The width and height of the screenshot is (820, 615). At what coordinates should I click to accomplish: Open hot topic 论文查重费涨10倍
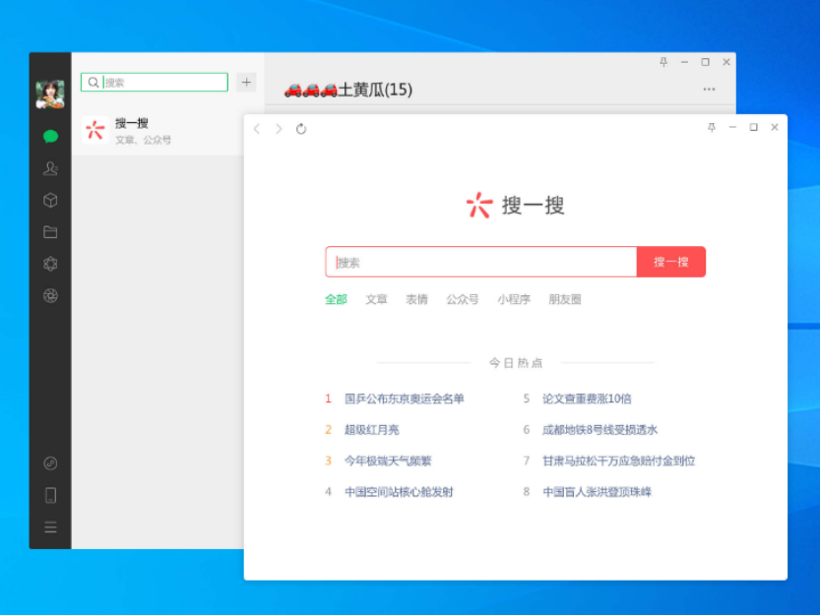click(x=587, y=400)
